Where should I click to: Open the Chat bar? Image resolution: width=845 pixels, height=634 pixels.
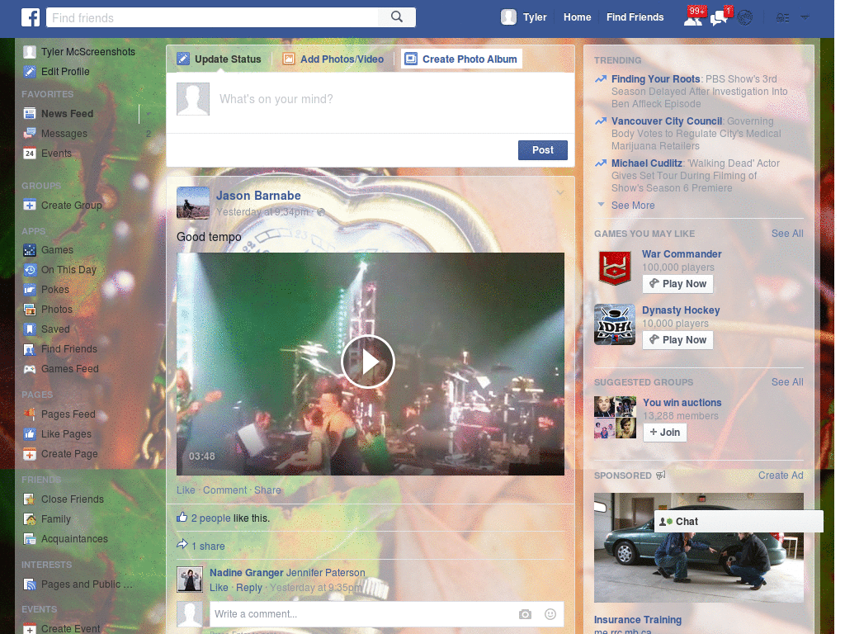click(739, 522)
